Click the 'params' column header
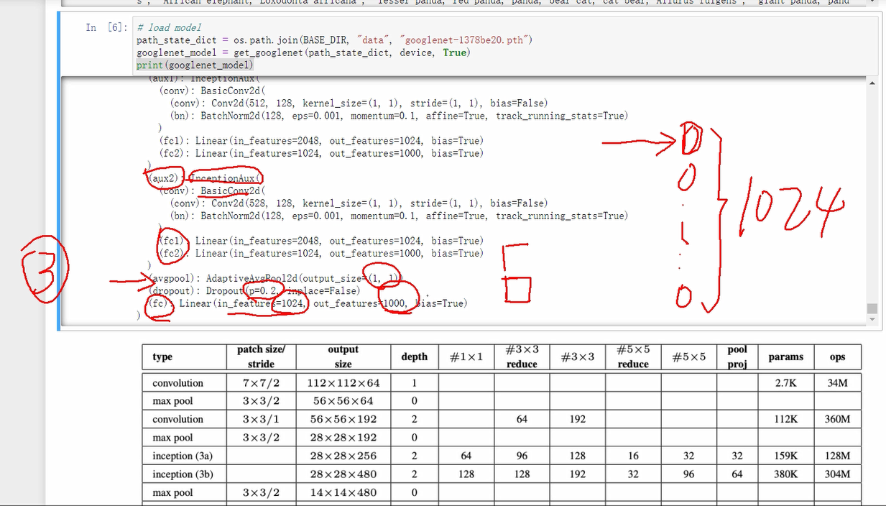The image size is (886, 506). point(785,356)
